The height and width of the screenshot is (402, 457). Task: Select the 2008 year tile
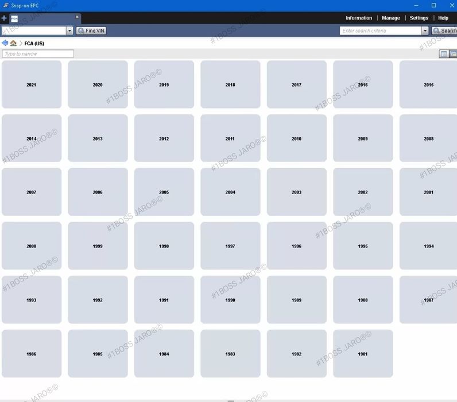coord(428,138)
